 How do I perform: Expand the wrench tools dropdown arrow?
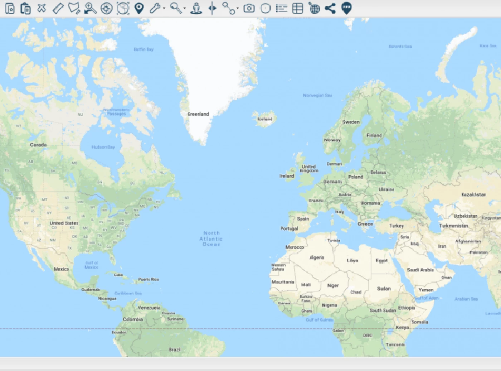pyautogui.click(x=164, y=9)
